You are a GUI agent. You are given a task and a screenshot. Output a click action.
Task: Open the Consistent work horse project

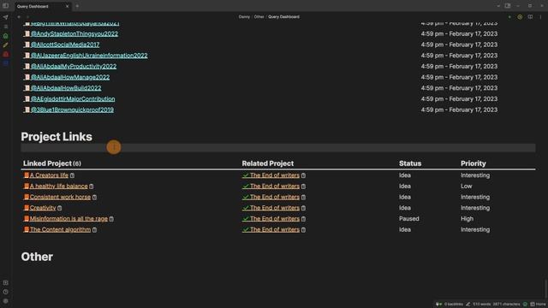(x=60, y=197)
